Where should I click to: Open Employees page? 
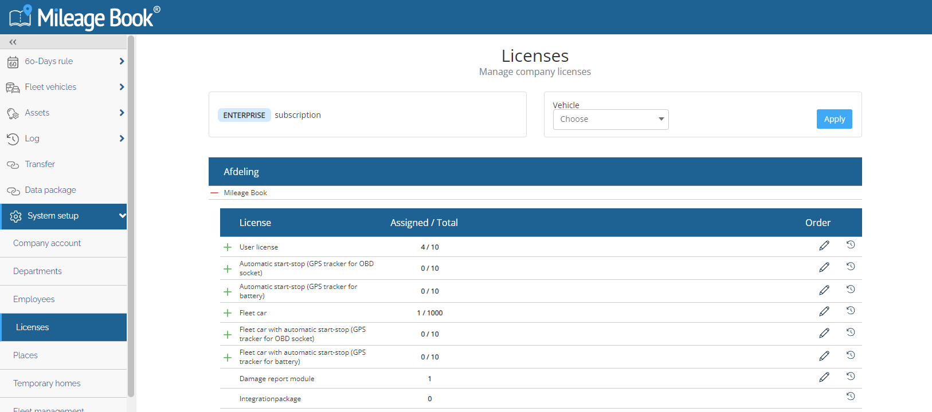click(64, 299)
